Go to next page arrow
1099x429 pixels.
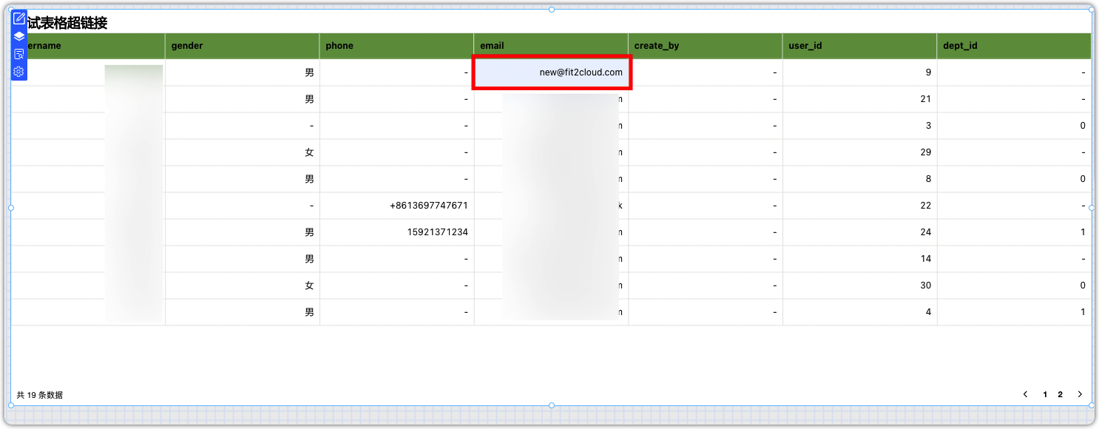(x=1080, y=394)
